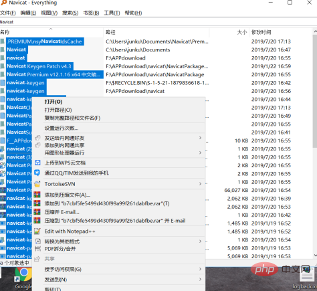
Task: Click the folder icon of Navicat Keygen Patch v4.3
Action: pyautogui.click(x=3, y=66)
